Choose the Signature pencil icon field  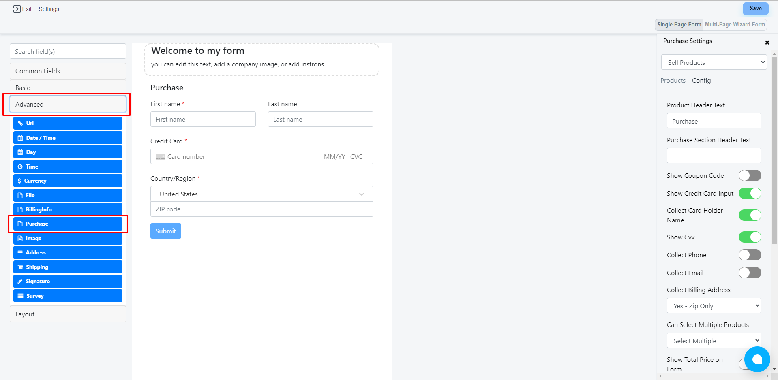tap(68, 281)
